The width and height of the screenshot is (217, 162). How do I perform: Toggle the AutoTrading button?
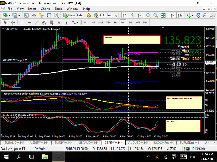coord(105,15)
